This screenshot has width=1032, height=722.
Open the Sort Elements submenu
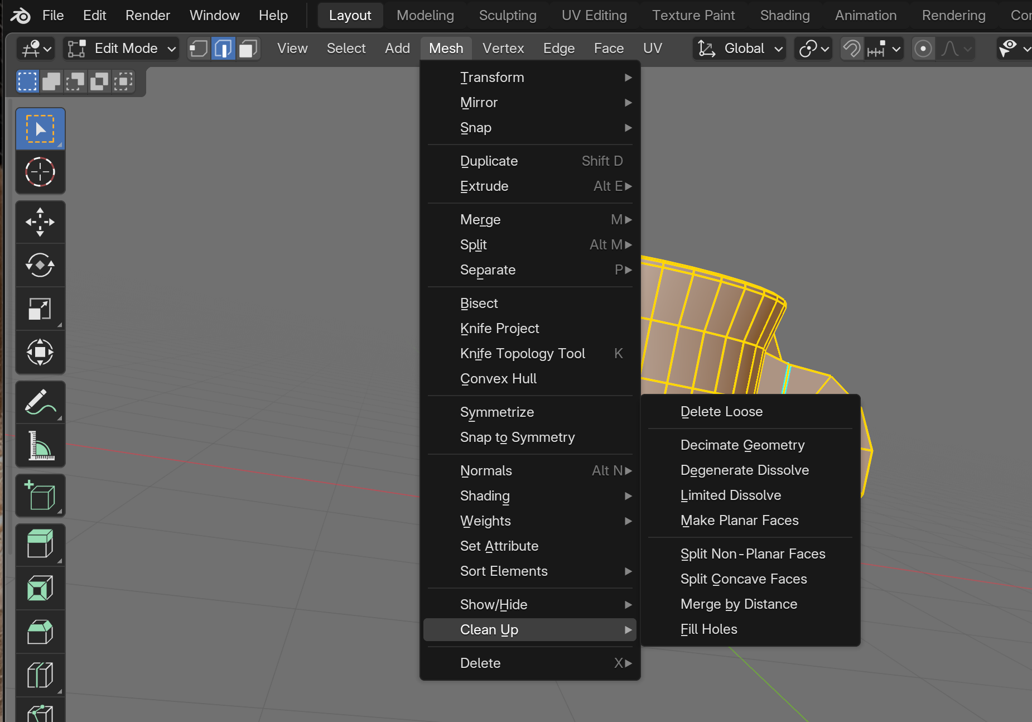[x=530, y=571]
